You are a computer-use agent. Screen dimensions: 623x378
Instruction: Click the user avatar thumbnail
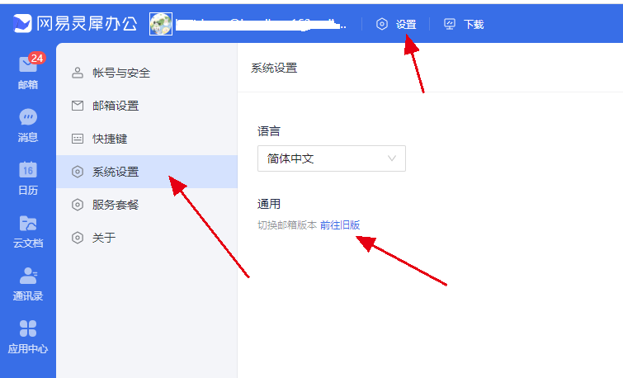coord(161,24)
